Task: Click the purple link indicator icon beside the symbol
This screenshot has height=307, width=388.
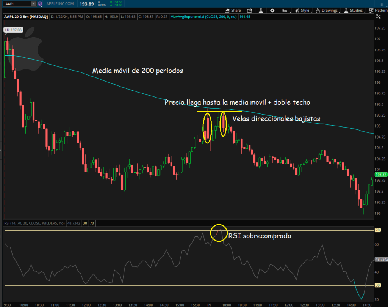Action: coord(40,4)
